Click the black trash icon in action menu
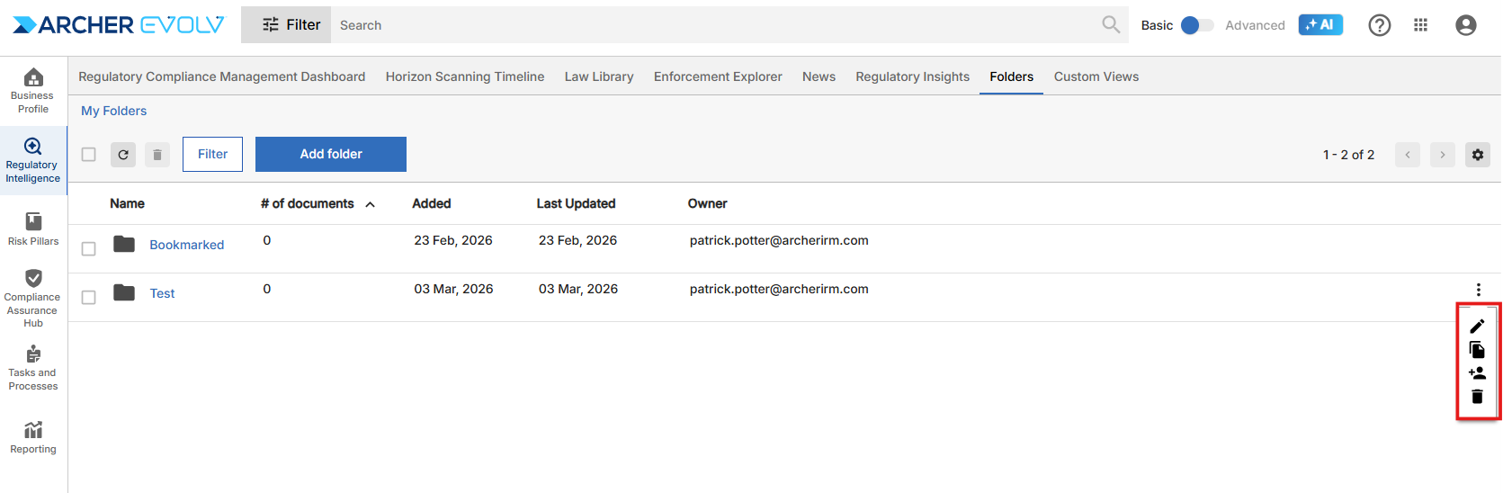The height and width of the screenshot is (493, 1503). pos(1477,397)
